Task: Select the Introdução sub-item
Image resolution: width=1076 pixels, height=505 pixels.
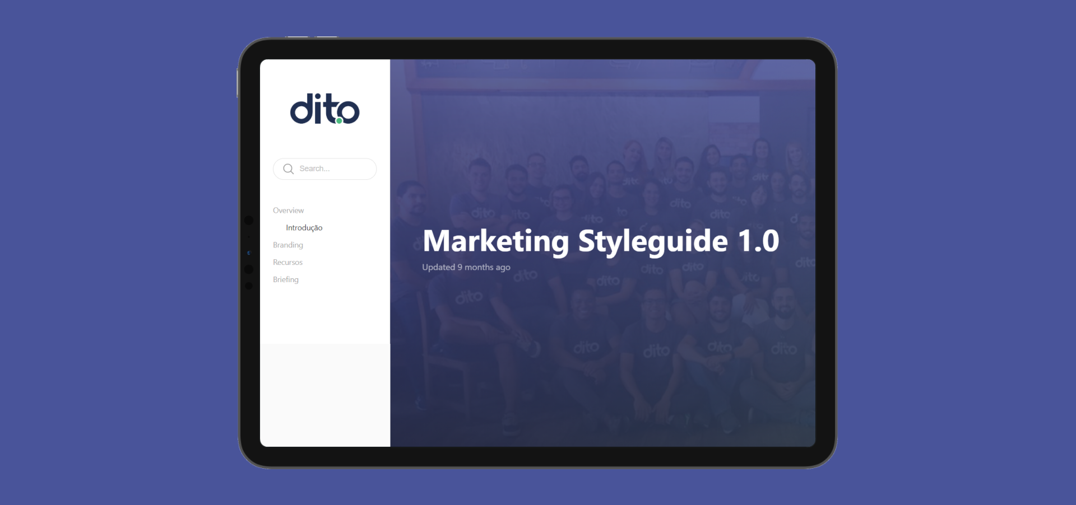Action: [x=304, y=228]
